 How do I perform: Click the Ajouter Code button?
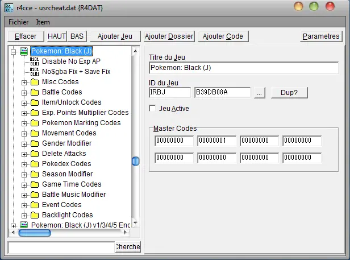(x=223, y=36)
